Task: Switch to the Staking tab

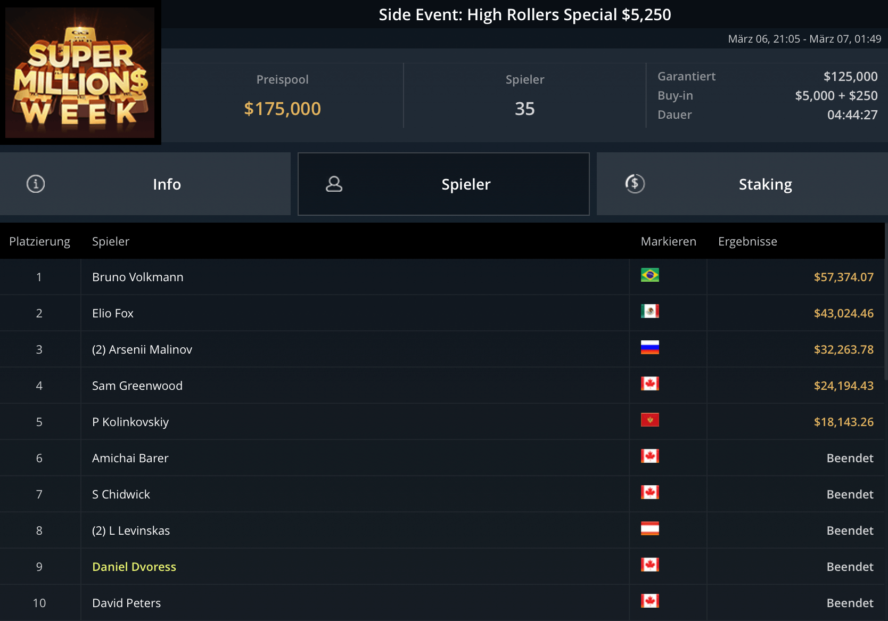Action: coord(765,184)
